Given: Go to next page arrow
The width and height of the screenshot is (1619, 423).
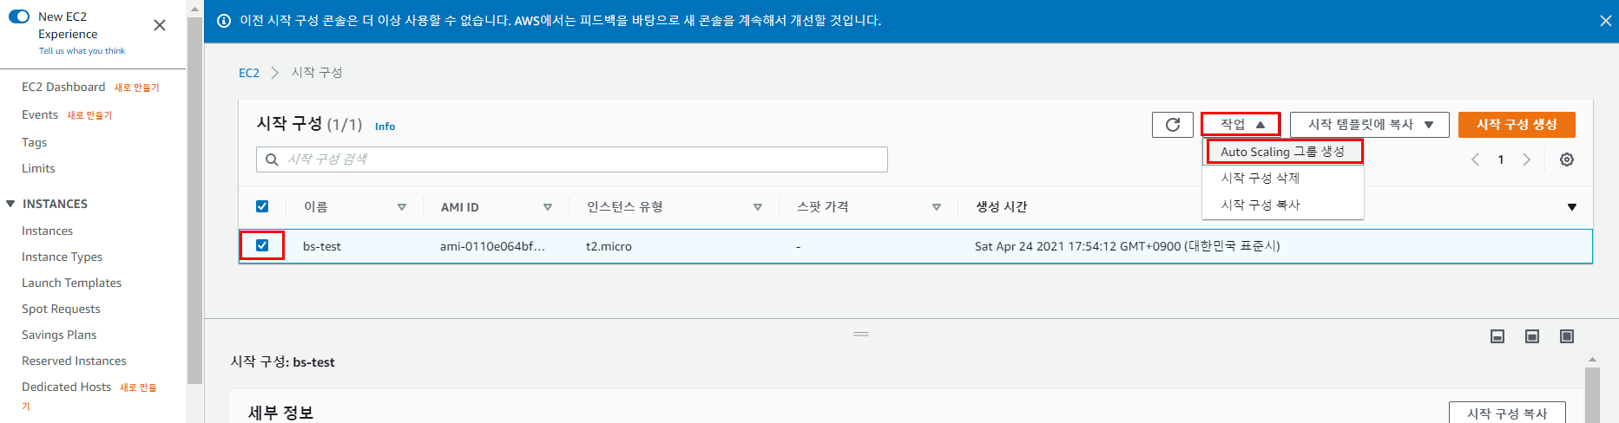Looking at the screenshot, I should [x=1526, y=159].
